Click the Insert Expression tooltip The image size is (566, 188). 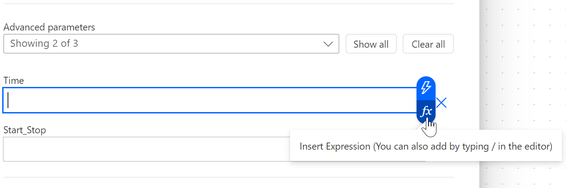point(425,146)
